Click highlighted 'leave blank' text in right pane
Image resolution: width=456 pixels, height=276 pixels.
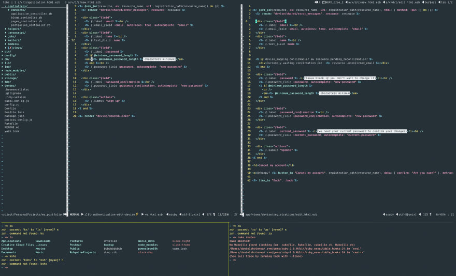point(340,78)
